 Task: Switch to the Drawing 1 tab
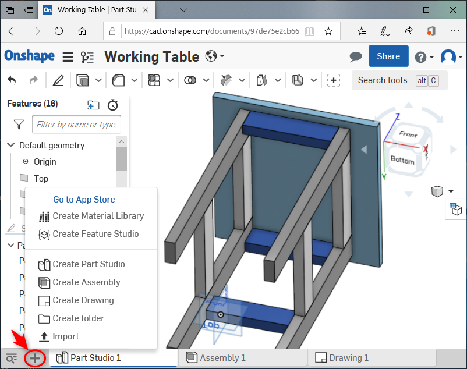click(x=372, y=358)
